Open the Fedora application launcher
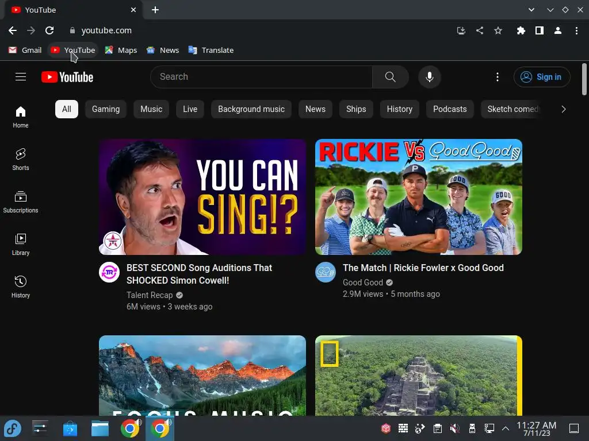Screen dimensions: 589x441 (x=13, y=428)
